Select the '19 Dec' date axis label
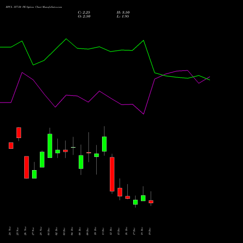Screen dimensions: 243x243 point(150,231)
